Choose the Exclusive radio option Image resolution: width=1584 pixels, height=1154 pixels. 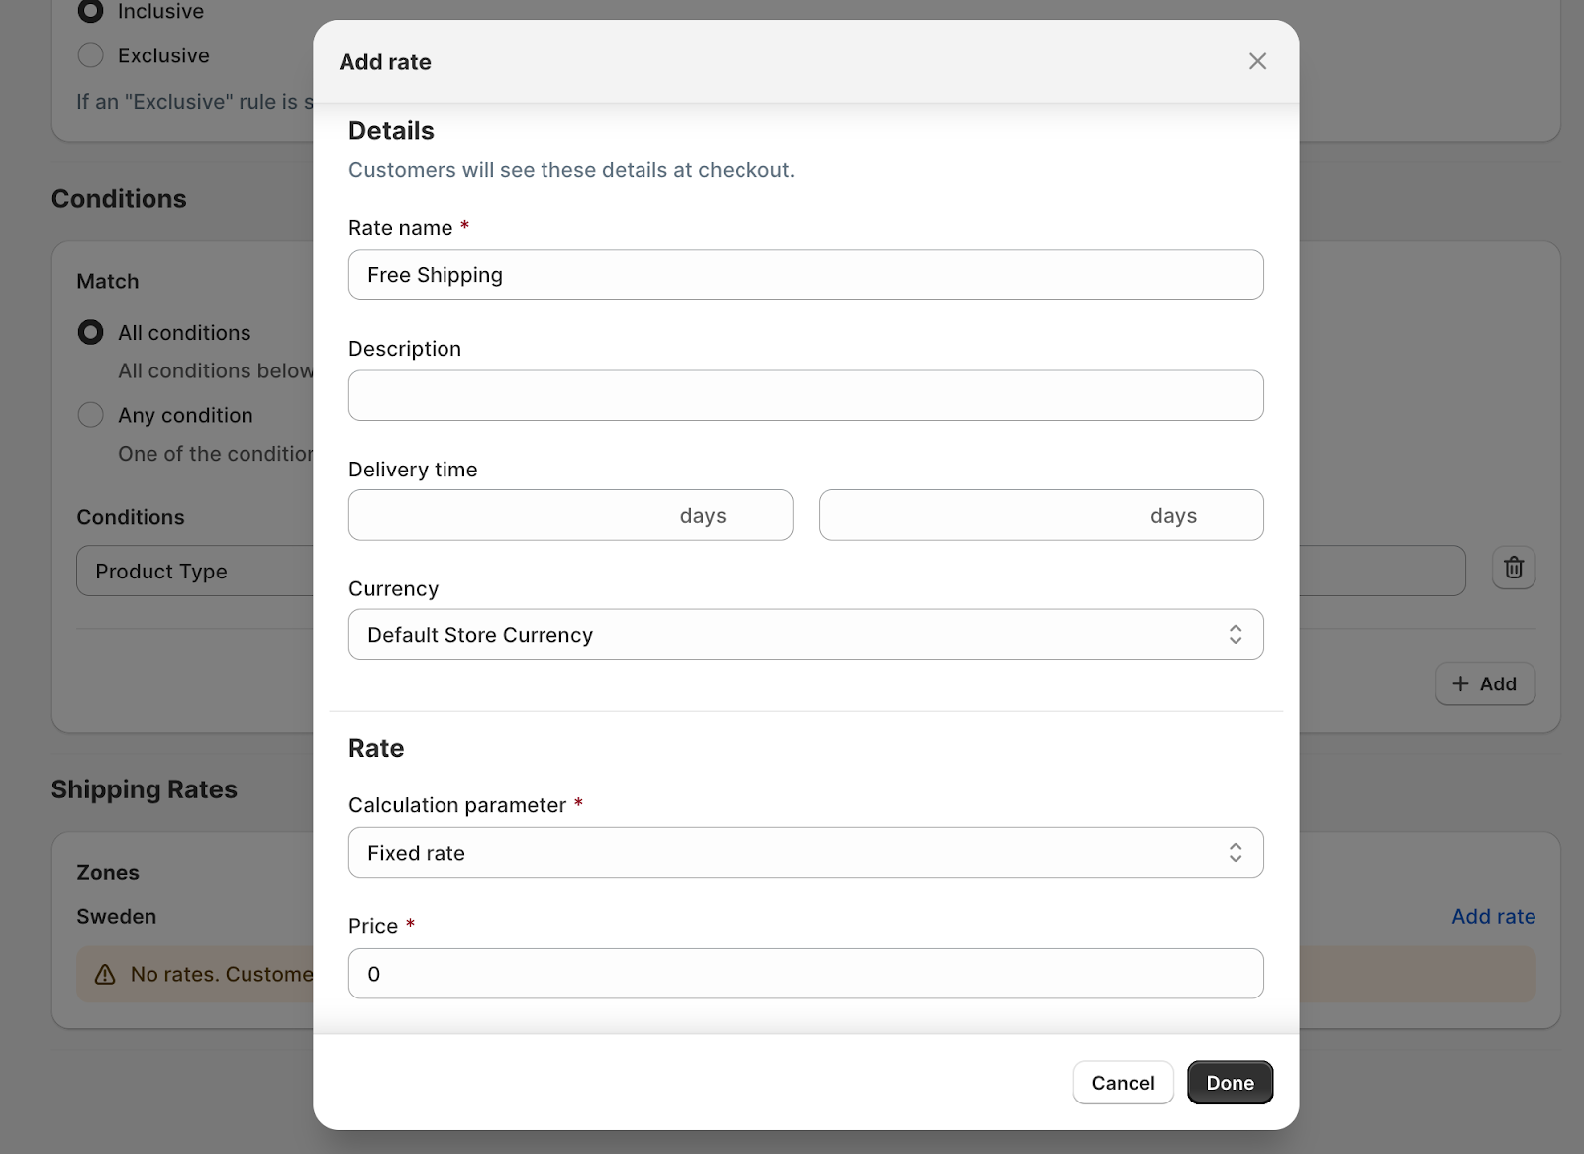[91, 55]
